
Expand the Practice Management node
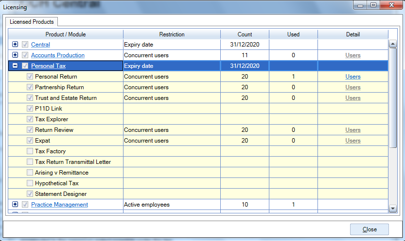pyautogui.click(x=15, y=204)
